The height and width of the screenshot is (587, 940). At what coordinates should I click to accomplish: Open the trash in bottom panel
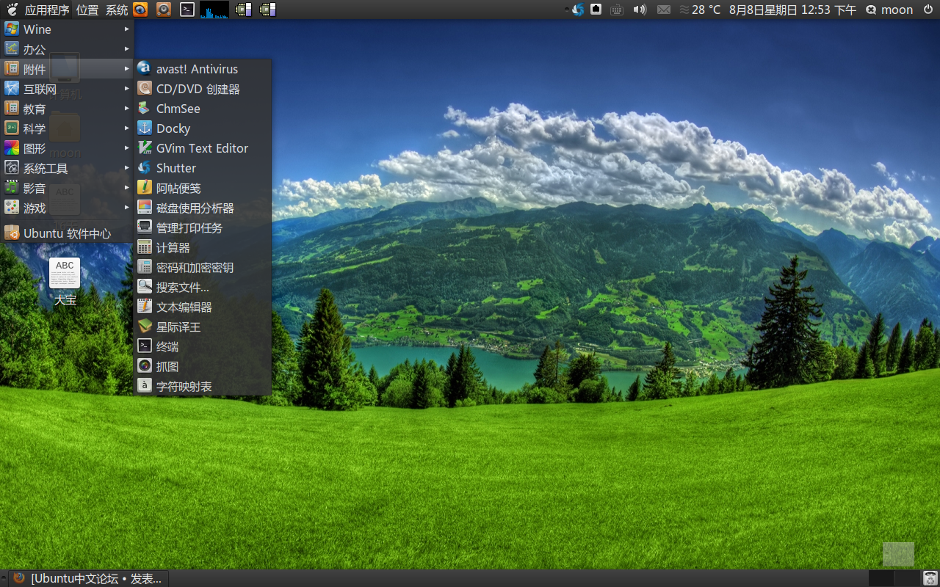930,578
